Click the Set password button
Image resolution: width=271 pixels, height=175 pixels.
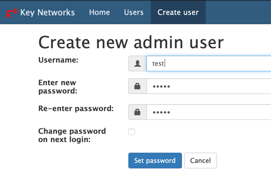(x=155, y=161)
